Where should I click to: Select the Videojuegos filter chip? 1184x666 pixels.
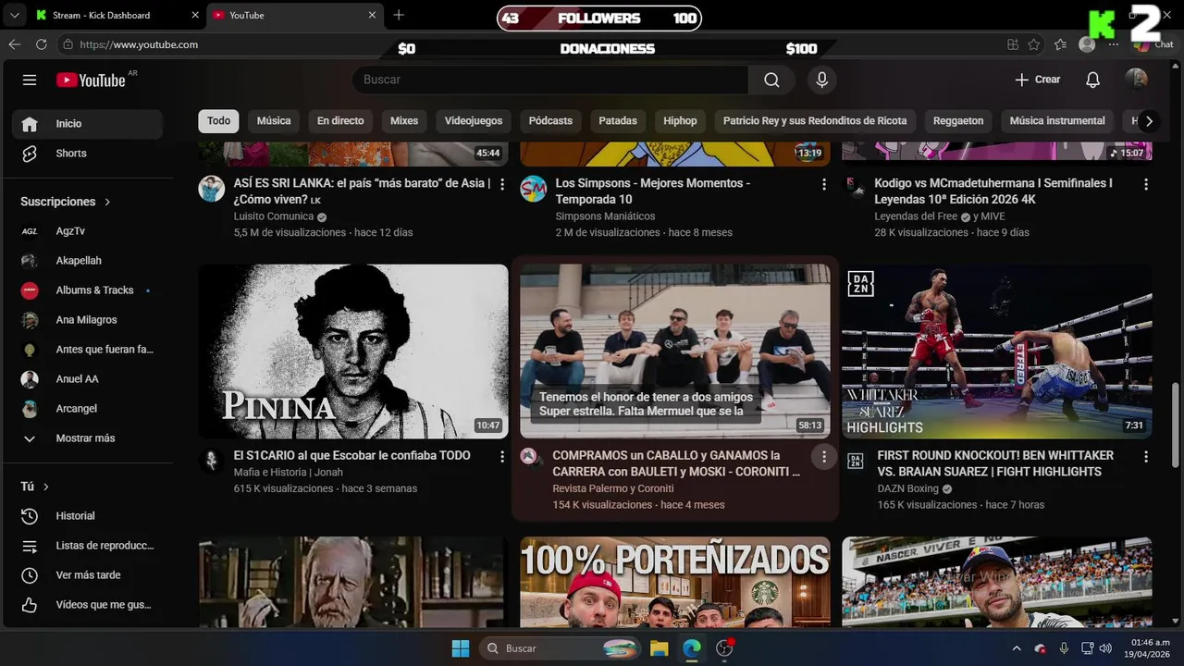[x=474, y=121]
